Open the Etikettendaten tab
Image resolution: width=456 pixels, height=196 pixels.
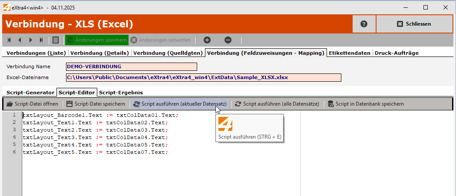[350, 53]
